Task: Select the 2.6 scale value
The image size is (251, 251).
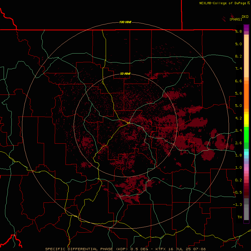Action: 238,143
